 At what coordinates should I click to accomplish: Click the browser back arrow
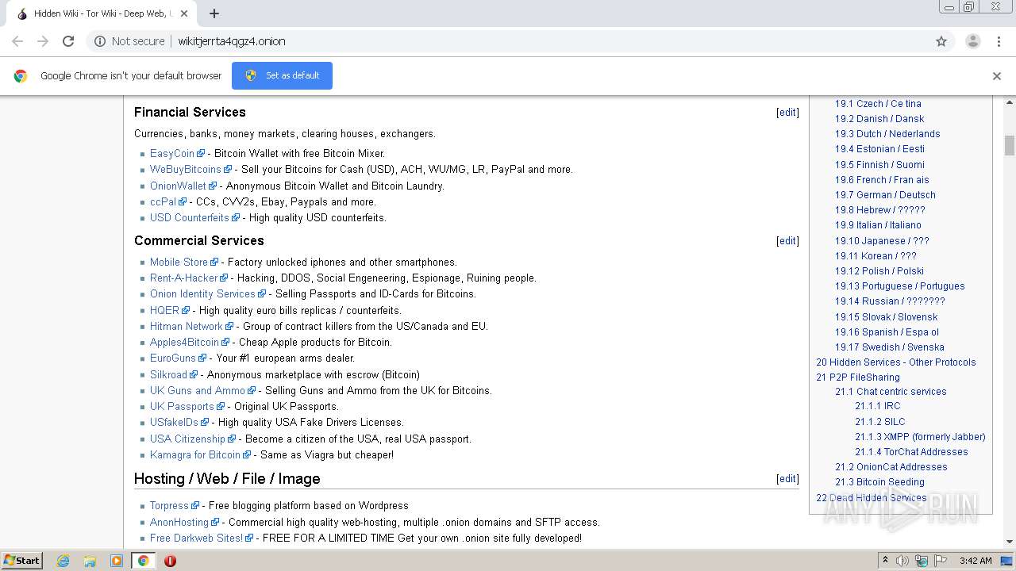17,41
